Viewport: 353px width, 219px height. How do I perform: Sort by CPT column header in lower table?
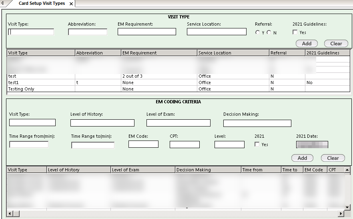[x=336, y=170]
